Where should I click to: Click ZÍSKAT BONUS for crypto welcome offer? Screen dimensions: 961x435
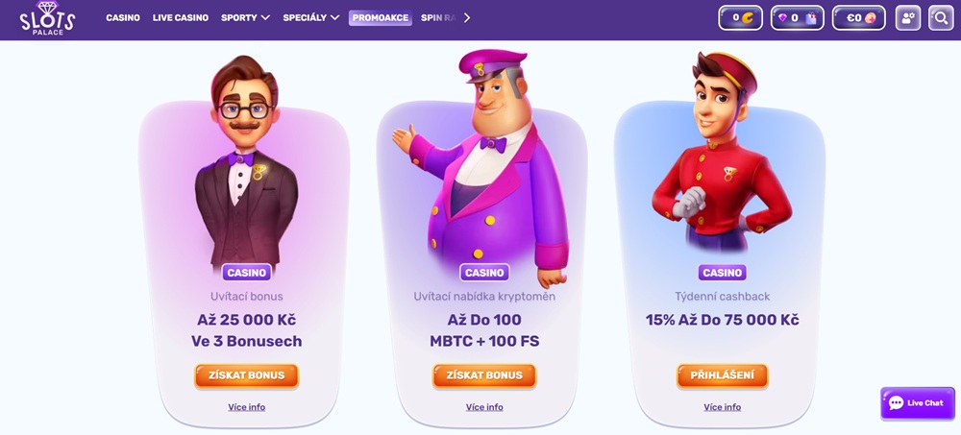pyautogui.click(x=484, y=375)
